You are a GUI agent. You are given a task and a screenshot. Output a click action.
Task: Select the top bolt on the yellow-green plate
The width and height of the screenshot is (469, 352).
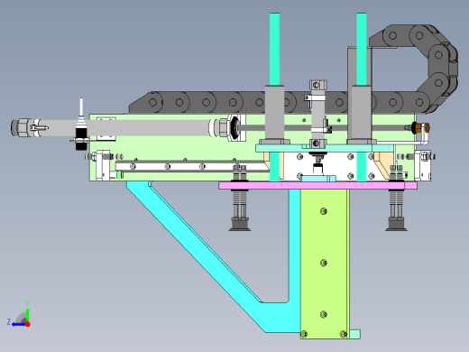pos(324,211)
